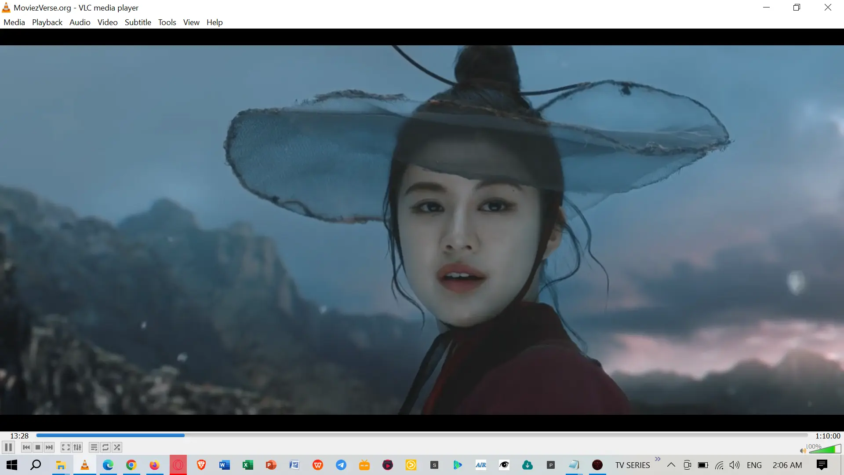
Task: Pause the video playback
Action: point(8,447)
